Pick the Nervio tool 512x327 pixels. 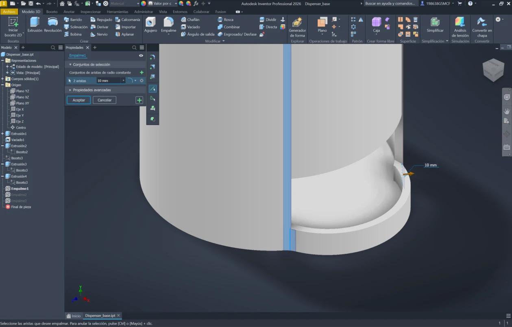pos(99,34)
